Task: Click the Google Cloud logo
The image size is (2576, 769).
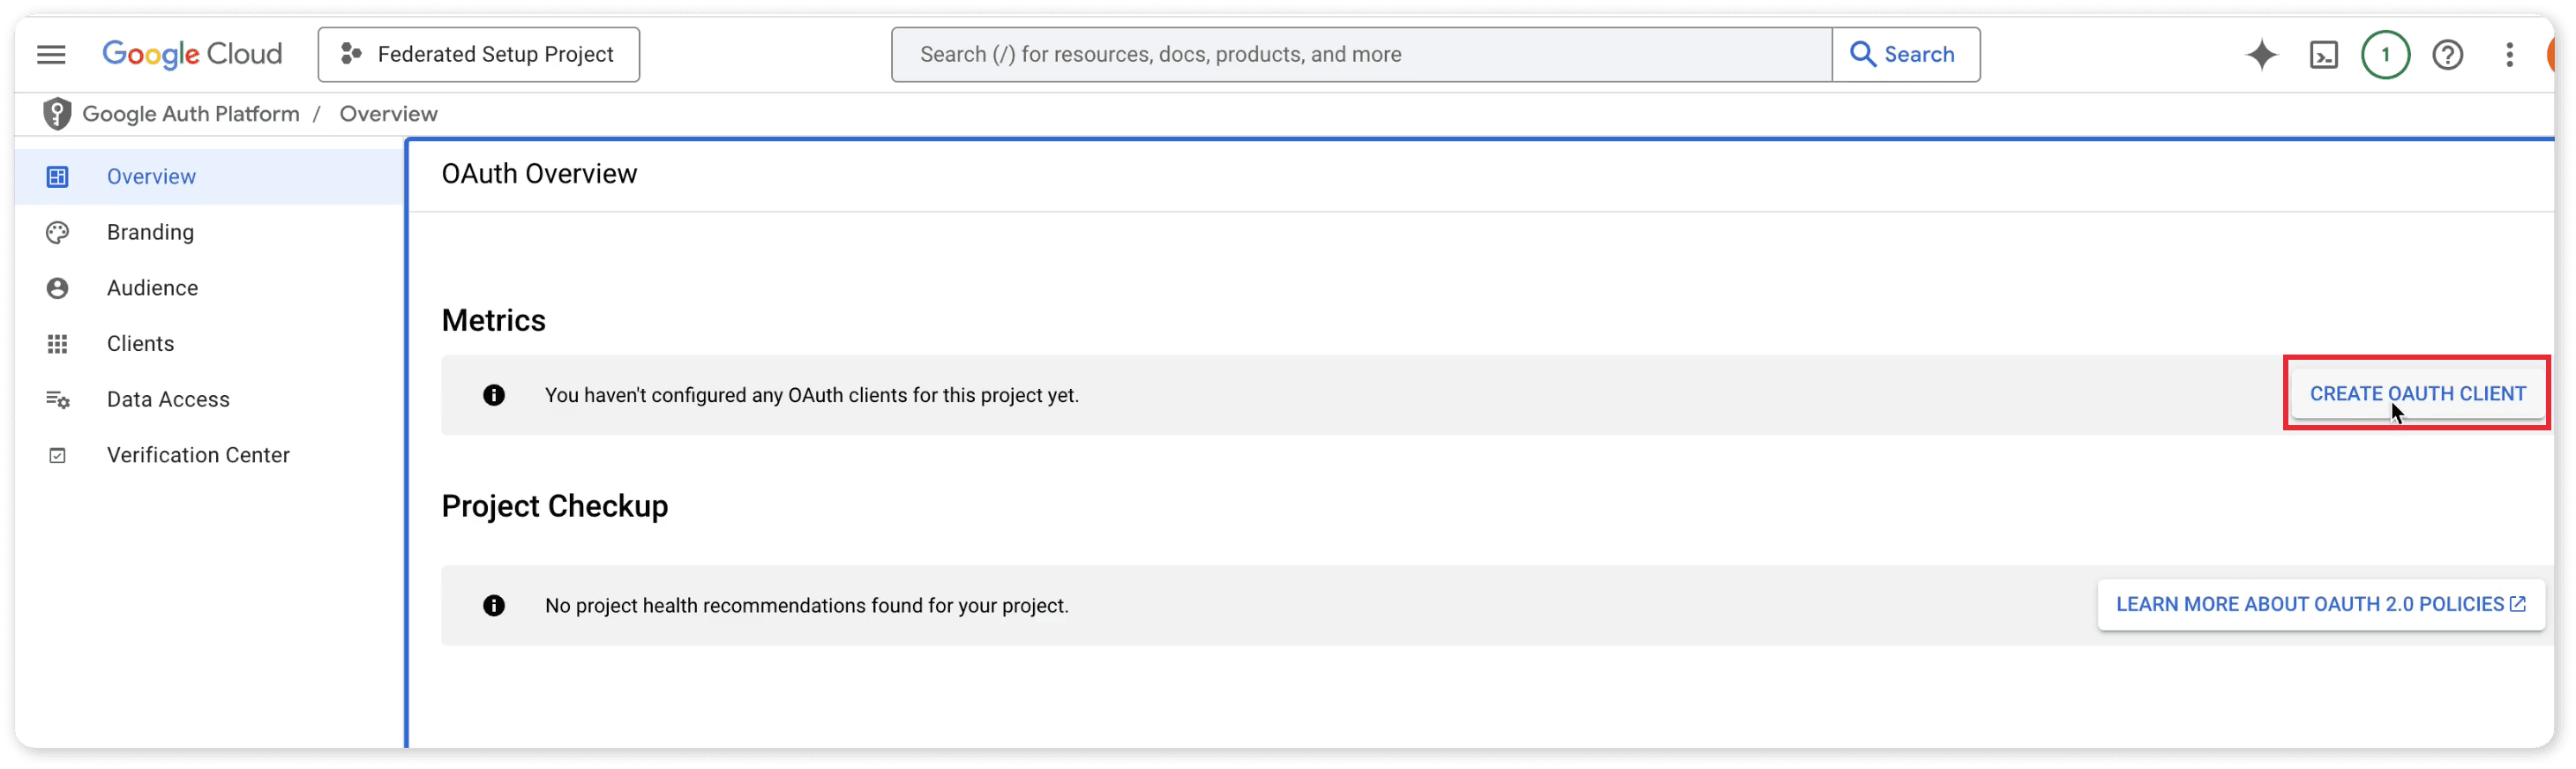Action: tap(192, 54)
